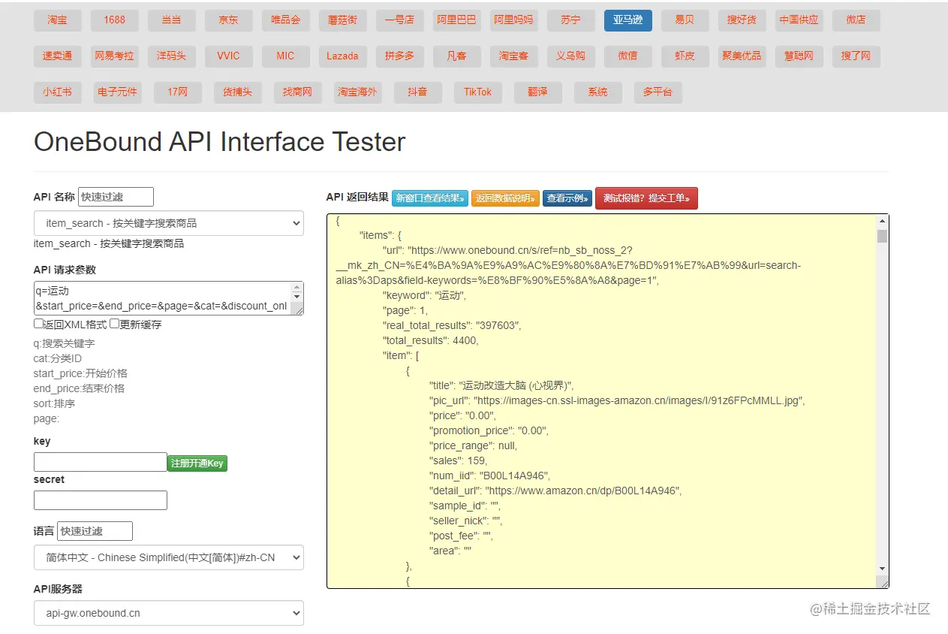
Task: Click the "real_total_results": "397603" line
Action: 452,325
